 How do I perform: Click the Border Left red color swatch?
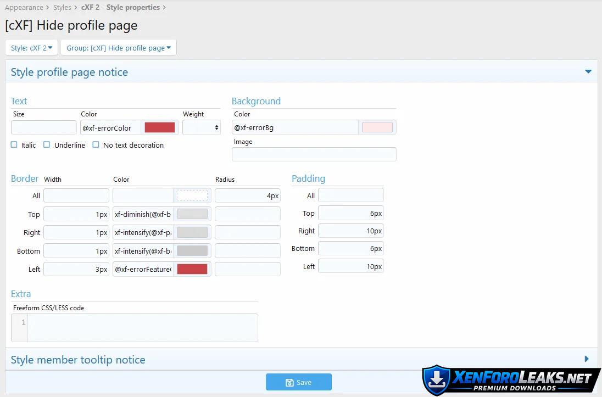point(192,269)
